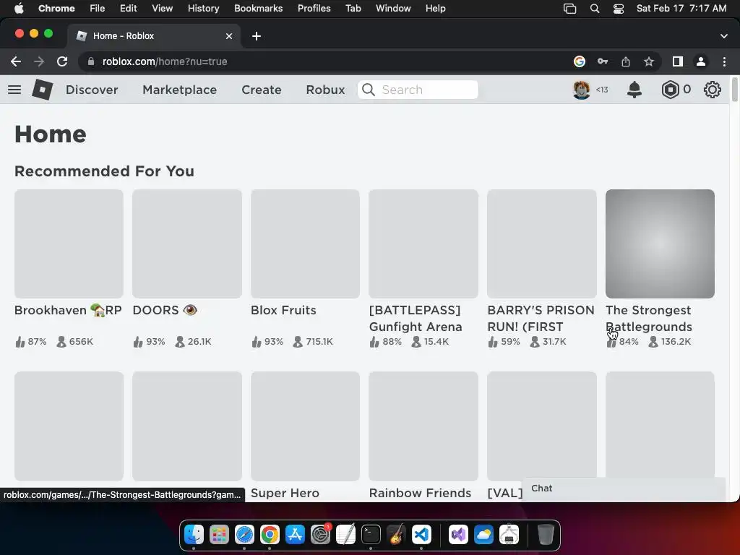Reload the Roblox page
The image size is (740, 555).
pos(62,61)
